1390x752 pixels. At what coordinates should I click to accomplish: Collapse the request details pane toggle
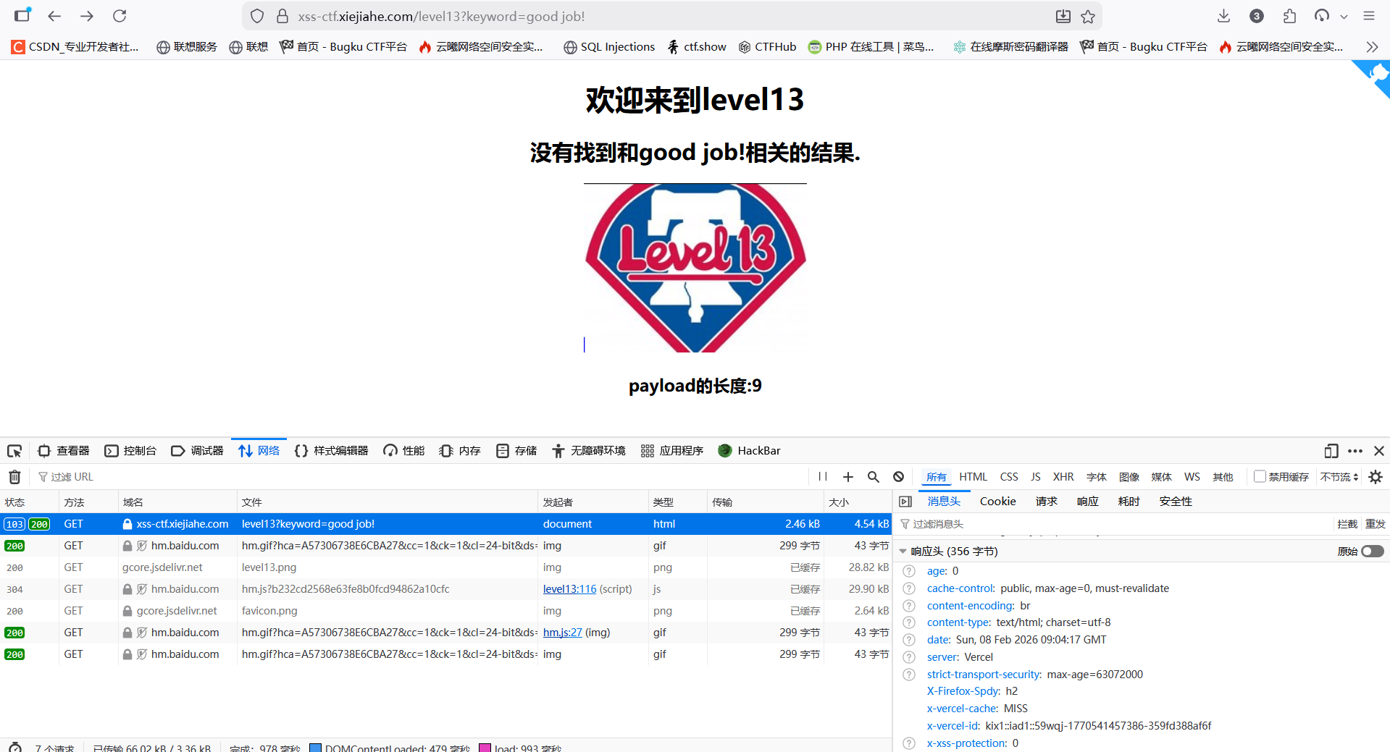[905, 502]
